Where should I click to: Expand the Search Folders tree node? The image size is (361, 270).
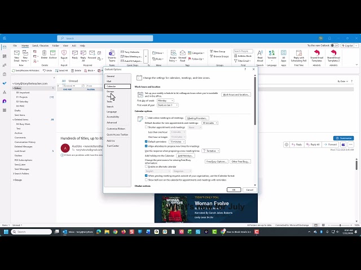pos(13,174)
